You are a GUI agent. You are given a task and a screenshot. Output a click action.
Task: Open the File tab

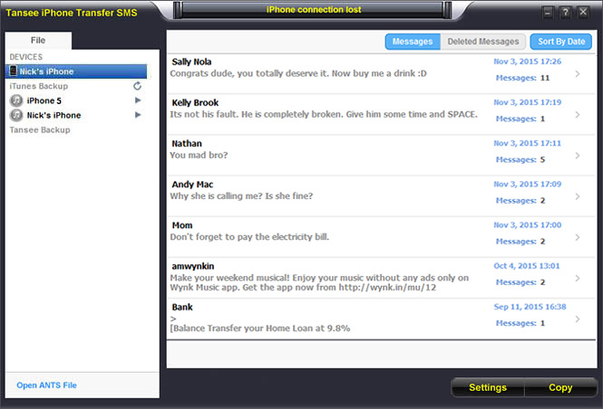point(38,41)
